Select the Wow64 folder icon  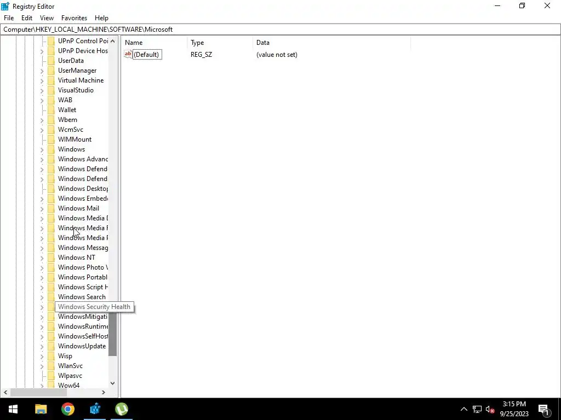(51, 385)
